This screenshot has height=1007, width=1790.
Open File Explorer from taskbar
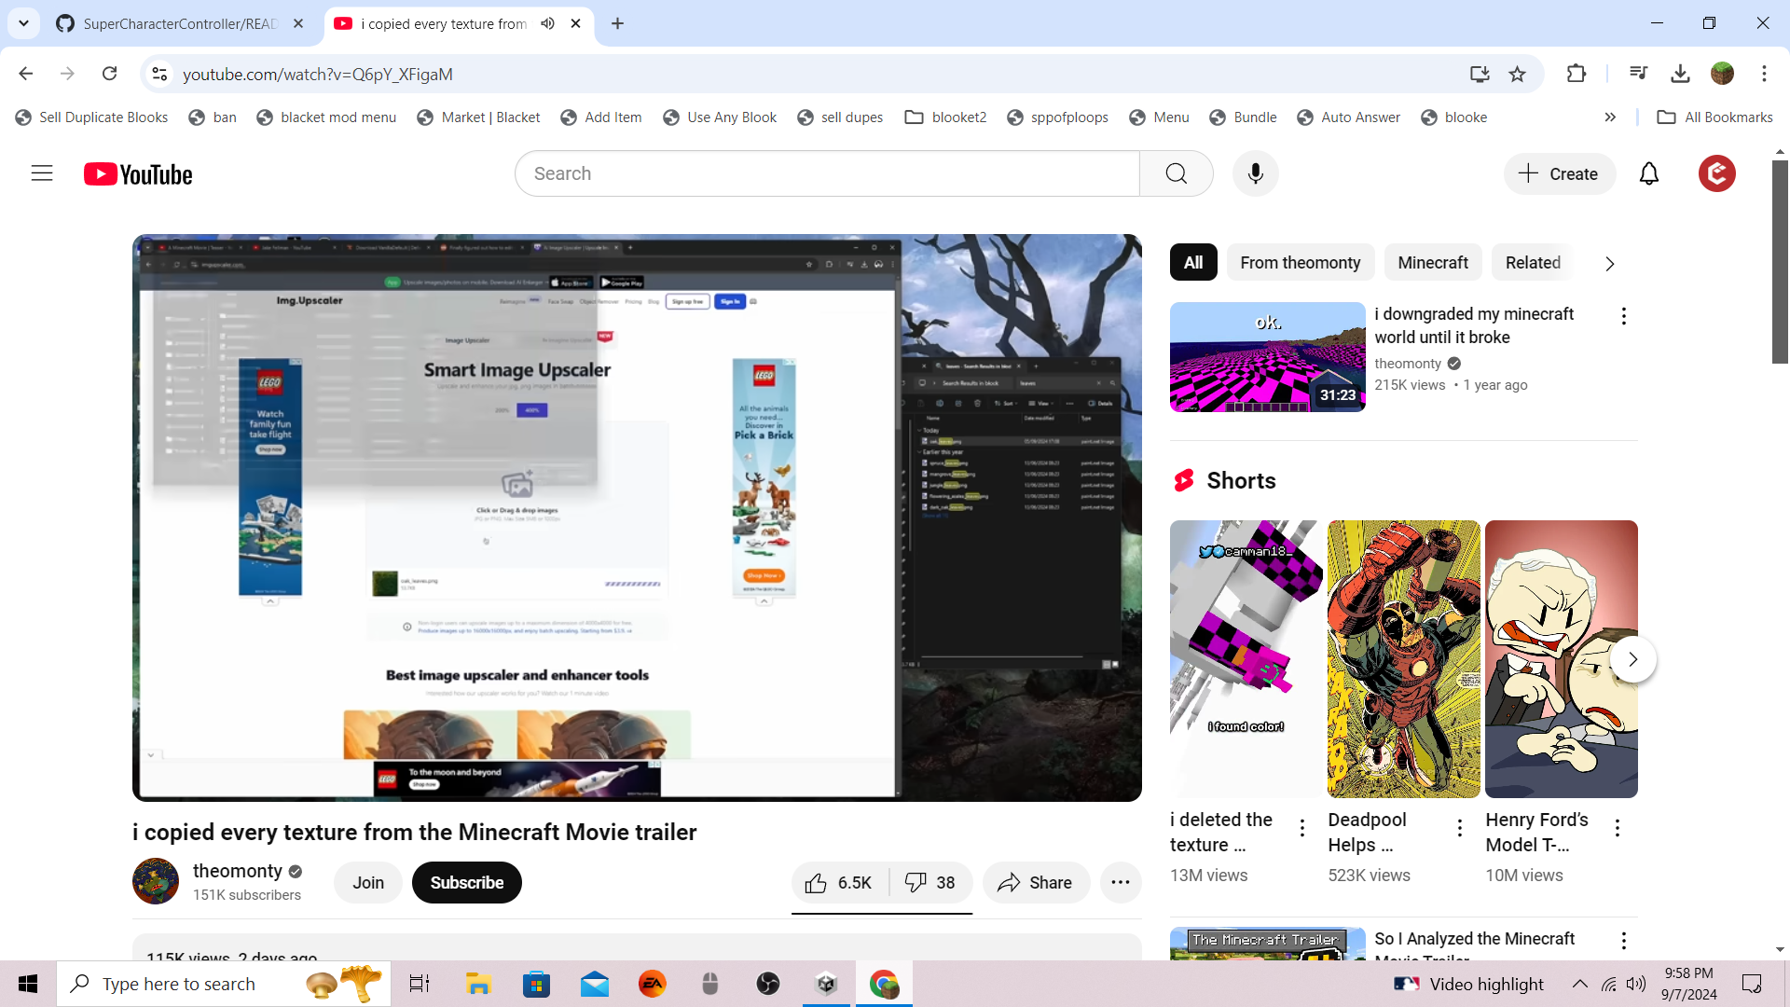478,984
